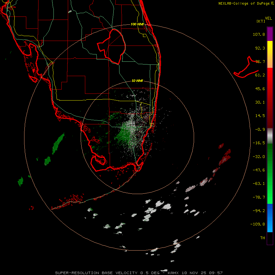This screenshot has width=275, height=275.
Task: Click the [KT] units label
Action: click(x=261, y=21)
